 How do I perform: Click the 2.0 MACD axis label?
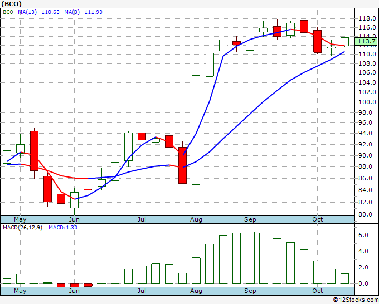click(363, 268)
